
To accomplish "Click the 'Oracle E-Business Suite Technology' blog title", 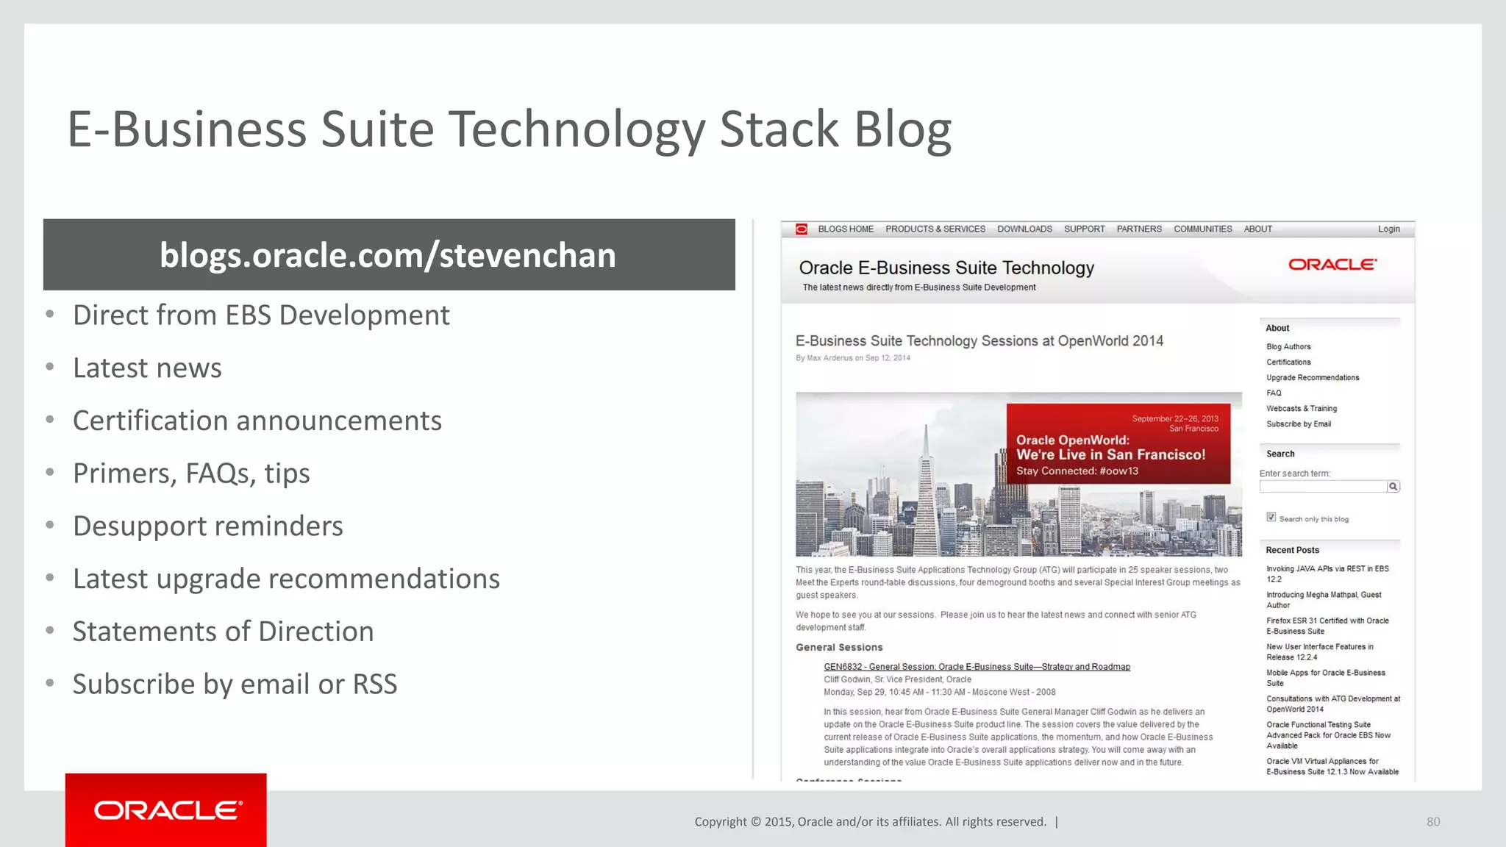I will point(946,268).
